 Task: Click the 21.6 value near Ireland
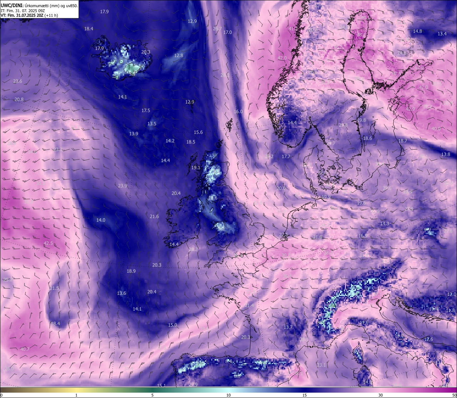154,217
